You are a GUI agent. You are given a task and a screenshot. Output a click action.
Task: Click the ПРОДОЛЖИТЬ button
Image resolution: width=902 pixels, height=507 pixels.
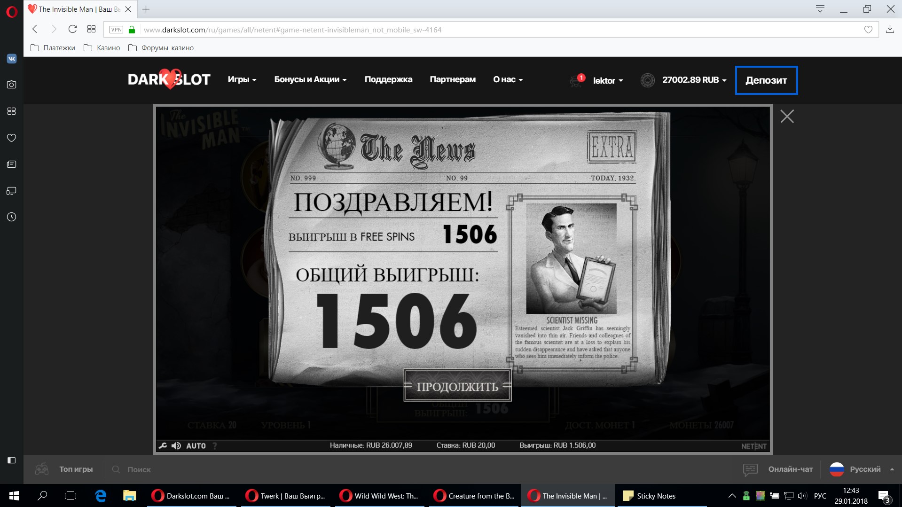coord(457,386)
